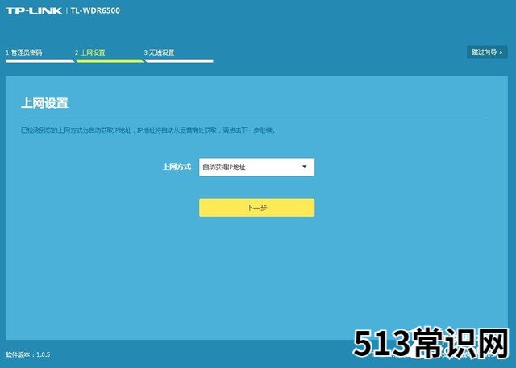This screenshot has width=516, height=368.
Task: Open the 上网方式 dropdown arrow
Action: (305, 167)
